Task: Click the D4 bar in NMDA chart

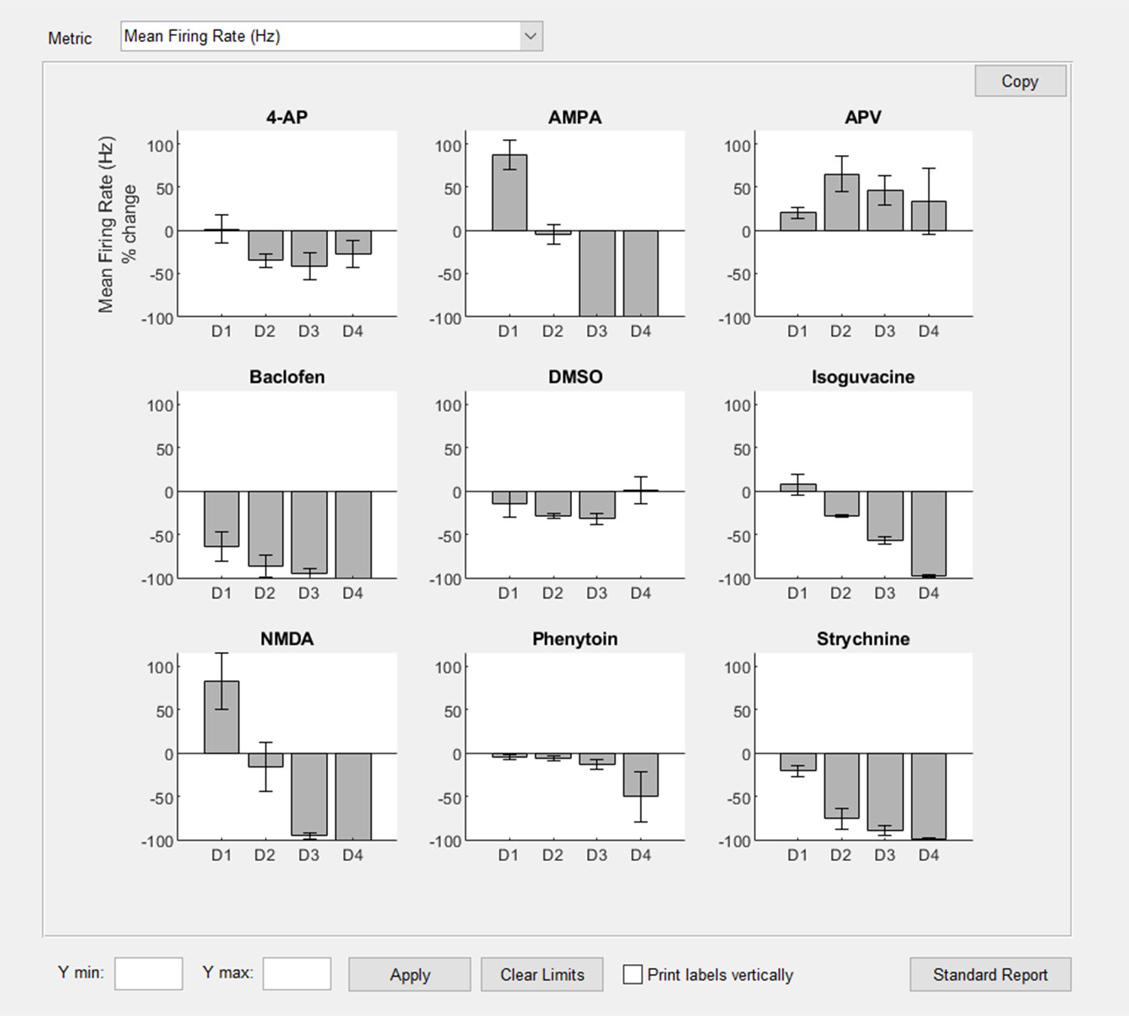Action: pyautogui.click(x=353, y=796)
